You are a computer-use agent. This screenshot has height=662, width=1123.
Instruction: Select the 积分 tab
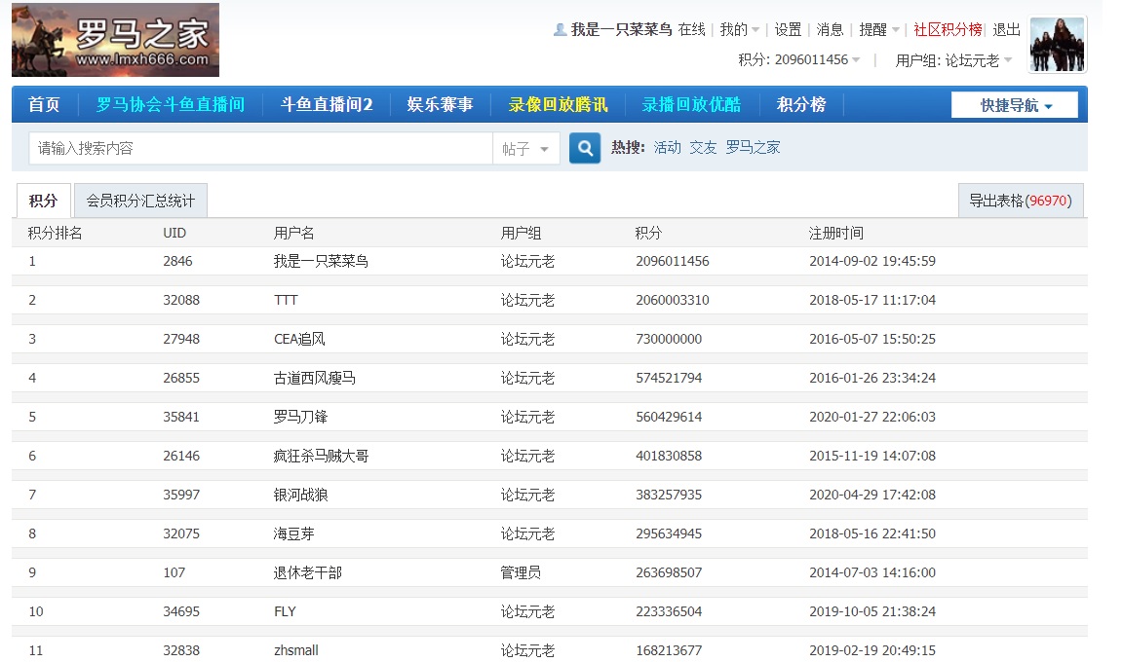pos(43,202)
